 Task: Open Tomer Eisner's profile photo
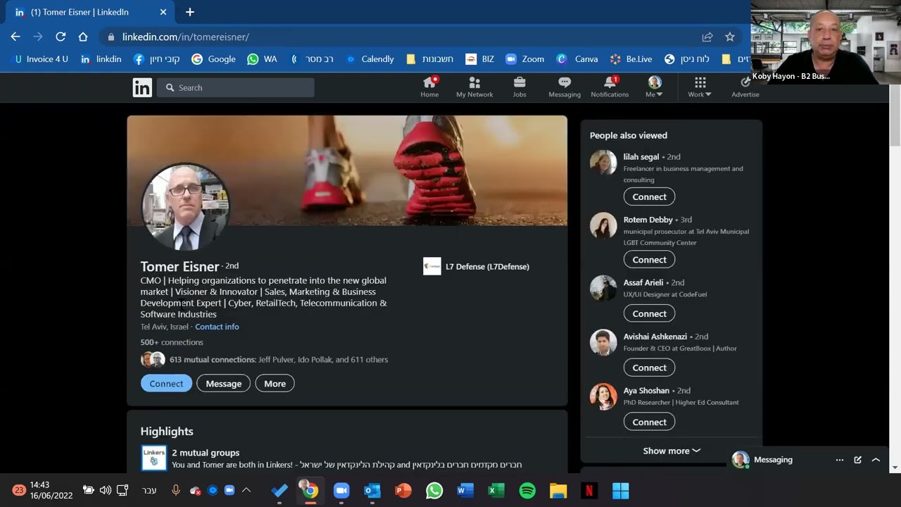pos(185,207)
